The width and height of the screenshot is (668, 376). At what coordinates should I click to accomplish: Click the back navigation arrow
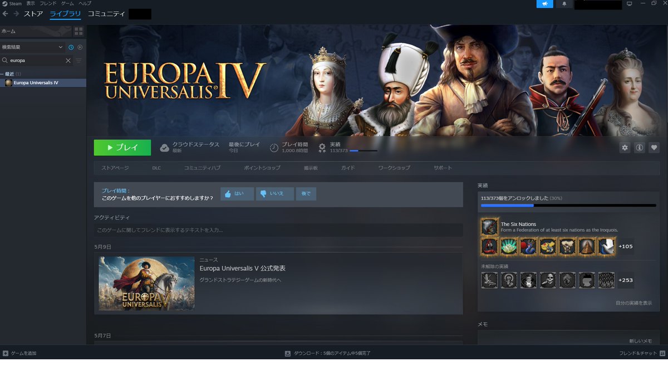(x=6, y=14)
